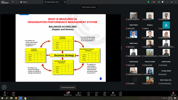Viewport: 178px width, 100px height.
Task: Click the muted mic icon beside Nabil Ghifari's name label
Action: click(127, 29)
